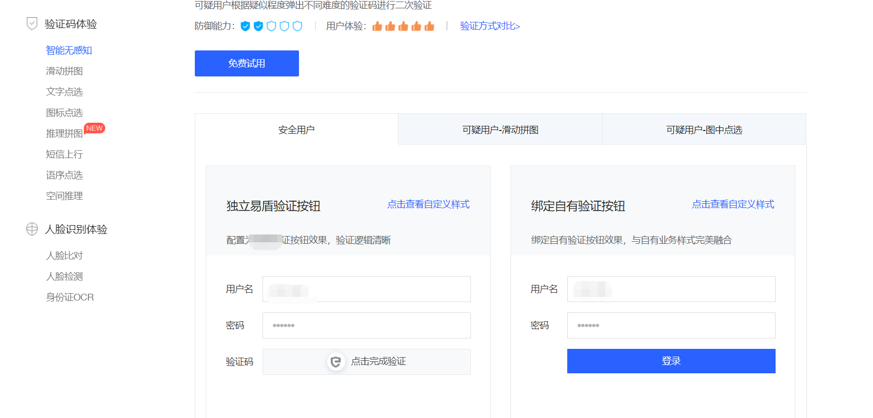Switch to the 可疑用户-滑动拼图 tab
The image size is (873, 418).
500,129
